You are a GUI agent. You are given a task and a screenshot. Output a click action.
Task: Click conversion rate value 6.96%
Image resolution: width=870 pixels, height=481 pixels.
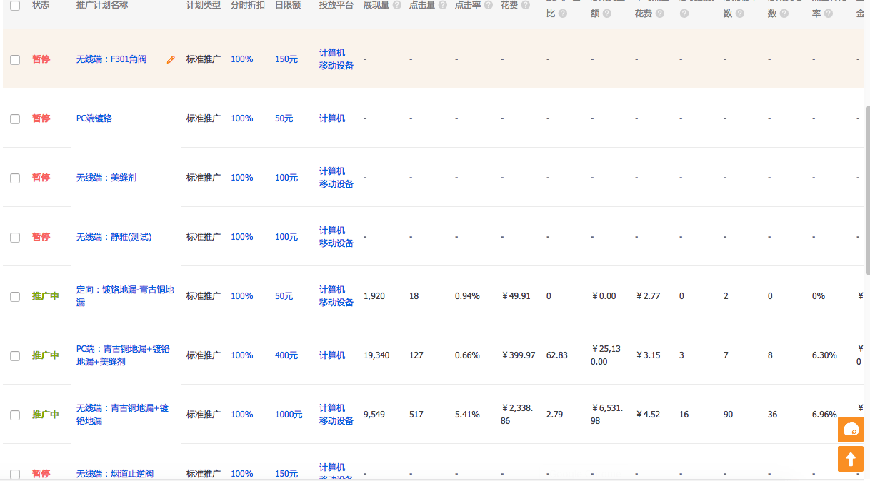(824, 415)
